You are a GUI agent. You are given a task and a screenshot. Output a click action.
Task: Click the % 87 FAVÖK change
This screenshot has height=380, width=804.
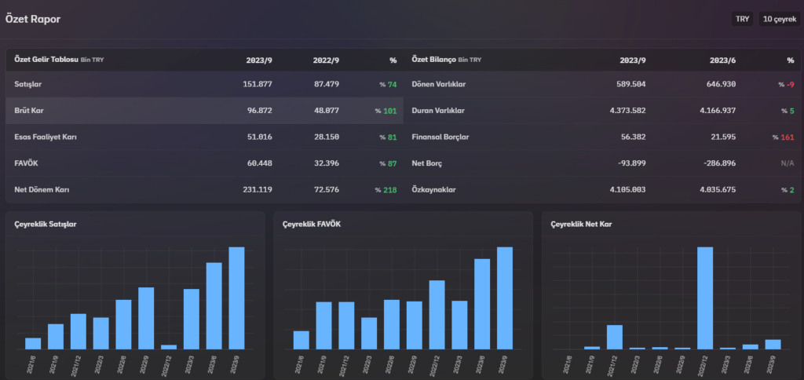[x=388, y=163]
